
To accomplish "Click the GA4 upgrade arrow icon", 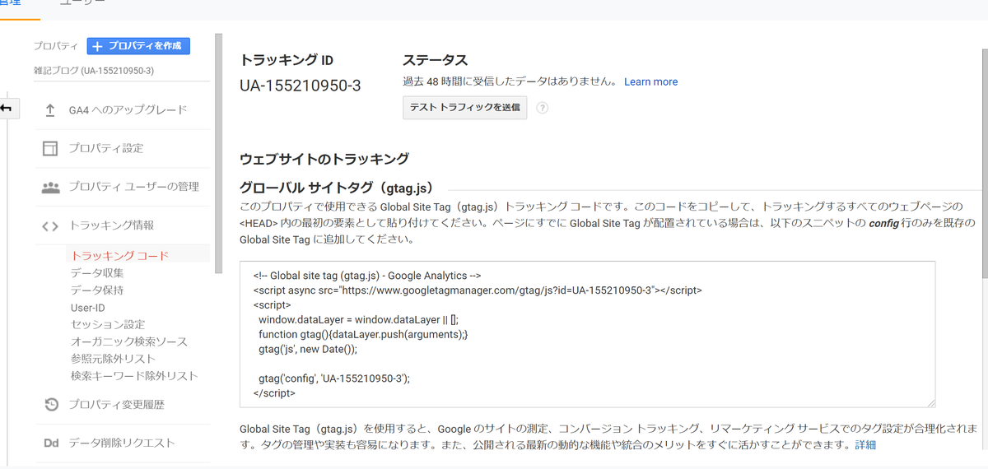I will coord(50,110).
